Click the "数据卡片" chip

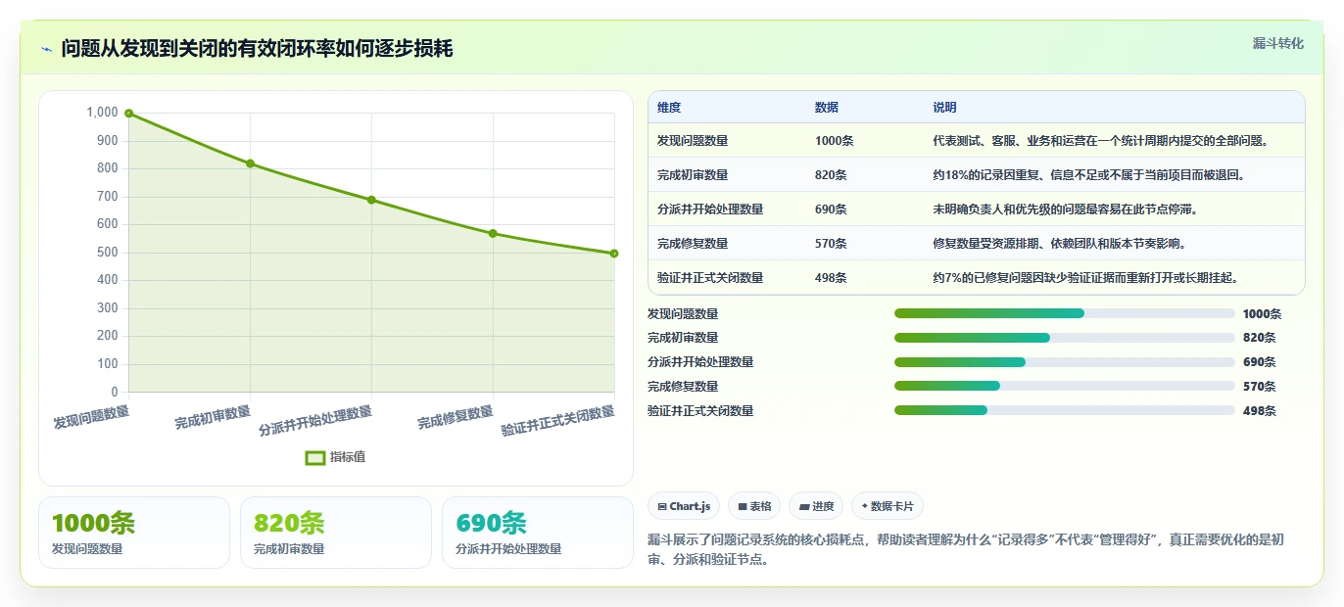pos(888,506)
